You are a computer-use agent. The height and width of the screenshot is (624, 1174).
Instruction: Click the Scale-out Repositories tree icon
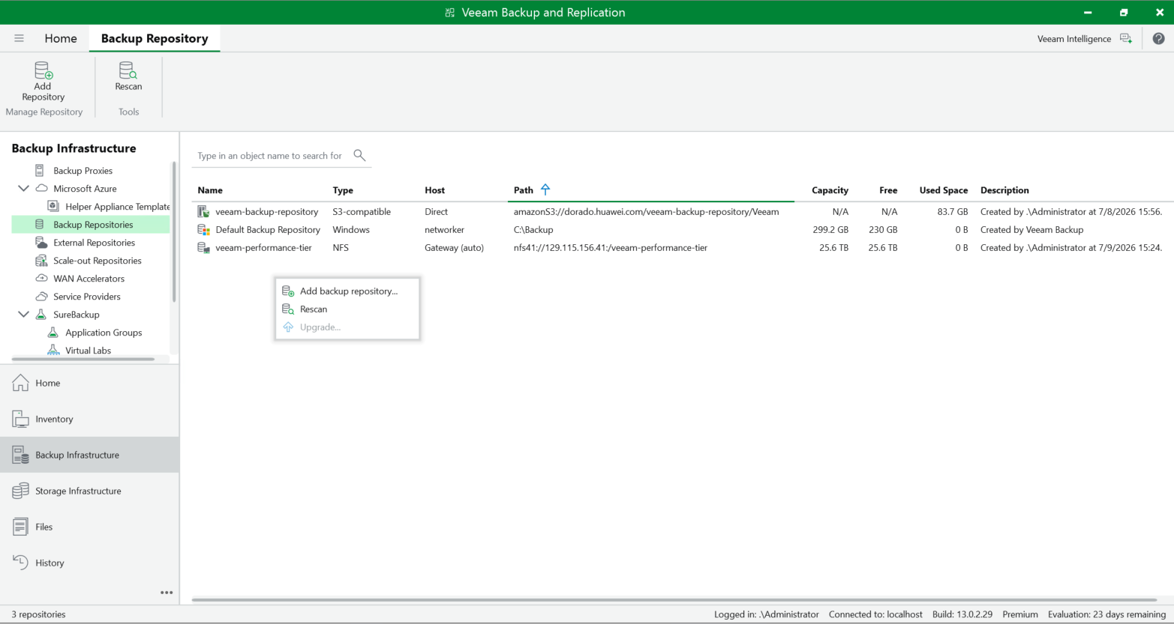pyautogui.click(x=42, y=261)
